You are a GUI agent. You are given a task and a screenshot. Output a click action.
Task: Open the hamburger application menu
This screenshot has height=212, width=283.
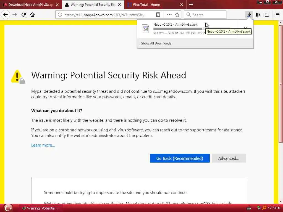point(278,15)
